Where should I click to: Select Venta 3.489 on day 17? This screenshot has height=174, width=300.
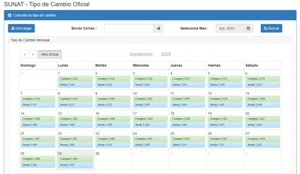click(x=150, y=125)
